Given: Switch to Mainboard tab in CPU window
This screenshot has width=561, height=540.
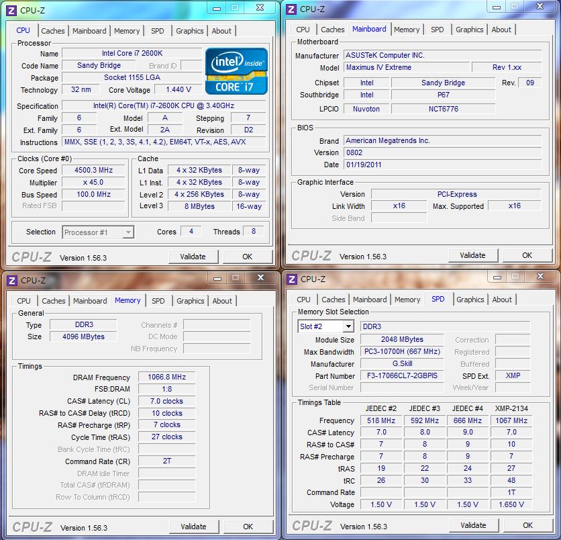Looking at the screenshot, I should (89, 31).
